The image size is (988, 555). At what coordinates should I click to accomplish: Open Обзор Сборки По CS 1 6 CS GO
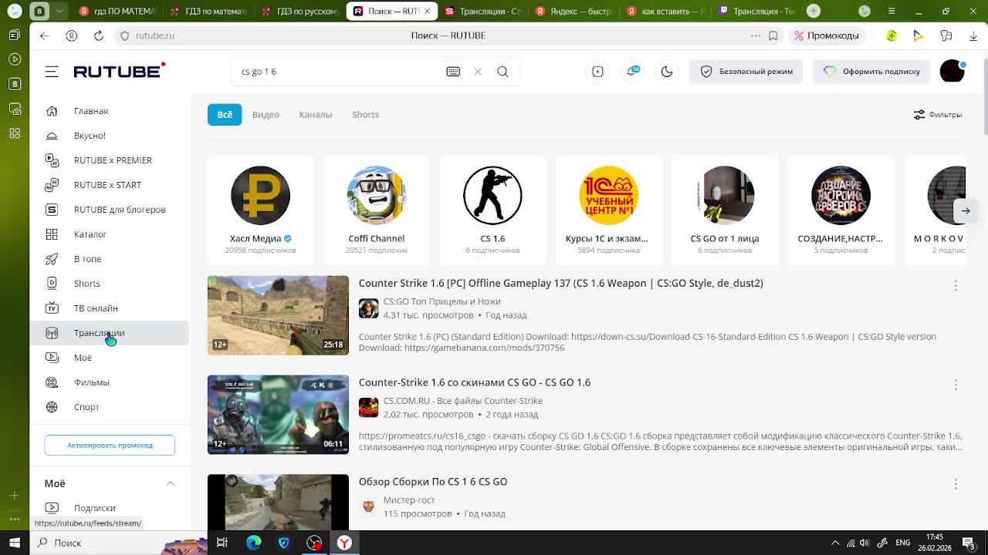(x=433, y=482)
